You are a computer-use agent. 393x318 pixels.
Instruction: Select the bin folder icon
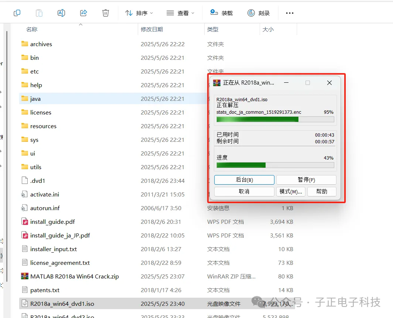click(24, 58)
